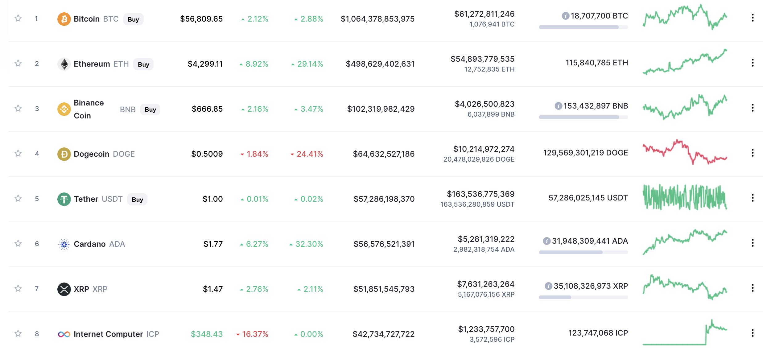The width and height of the screenshot is (763, 351).
Task: Open more options menu for Tether row
Action: click(x=753, y=198)
